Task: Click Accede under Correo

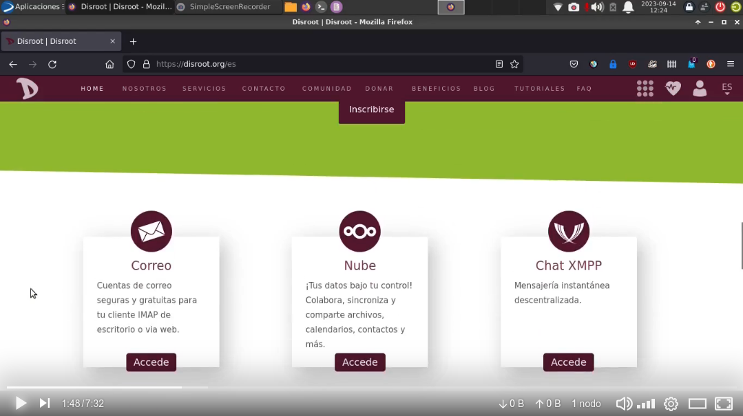Action: click(x=151, y=362)
